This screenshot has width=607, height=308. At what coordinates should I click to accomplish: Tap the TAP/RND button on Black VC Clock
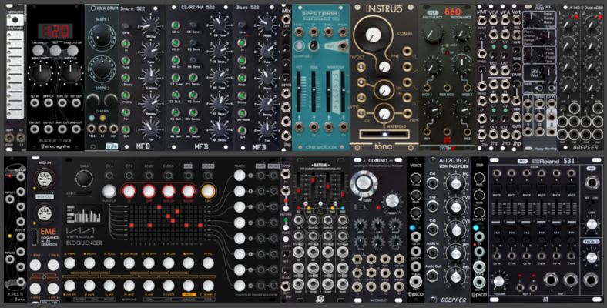[x=38, y=50]
